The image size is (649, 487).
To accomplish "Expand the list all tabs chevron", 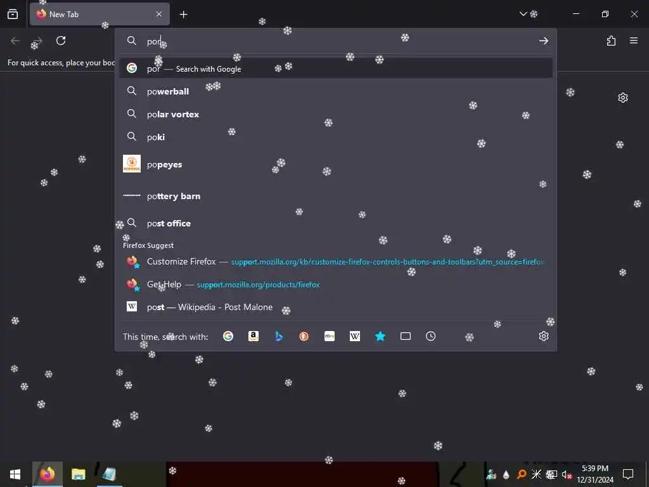I will click(x=523, y=14).
